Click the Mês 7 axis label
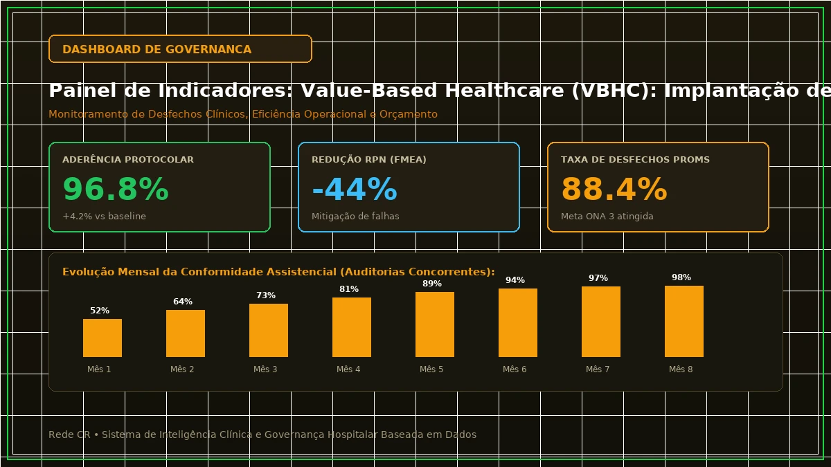Image resolution: width=831 pixels, height=467 pixels. click(598, 369)
